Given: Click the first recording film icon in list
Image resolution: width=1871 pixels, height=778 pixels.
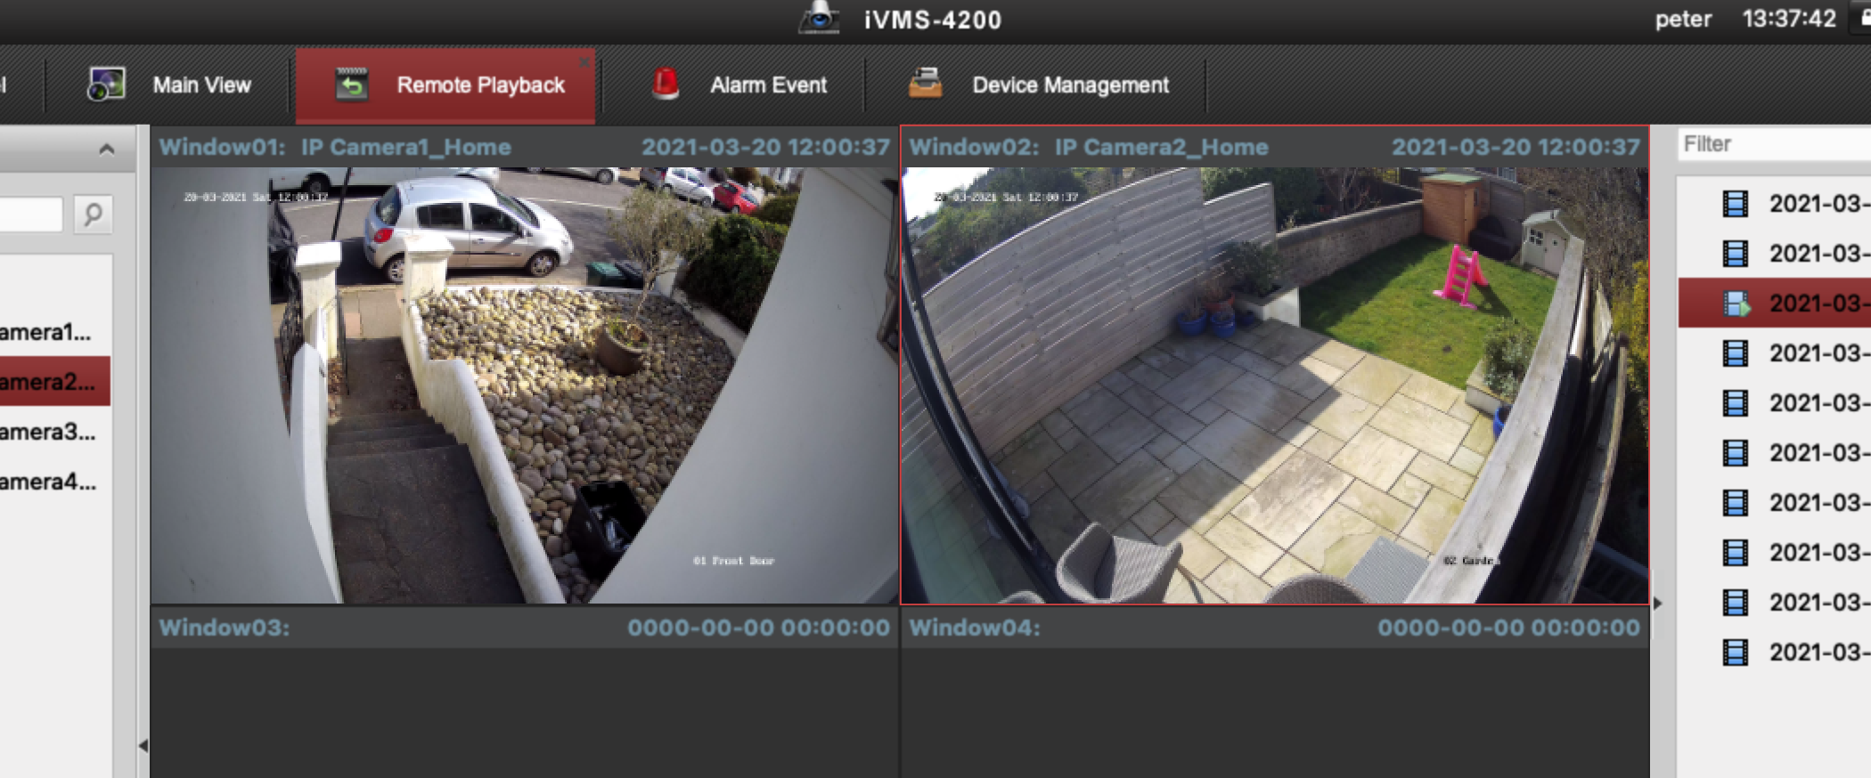Looking at the screenshot, I should tap(1735, 204).
